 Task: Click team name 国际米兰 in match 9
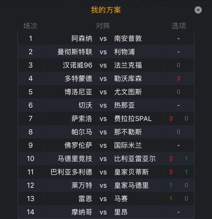(x=128, y=145)
